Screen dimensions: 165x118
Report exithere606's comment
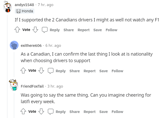point(90,71)
